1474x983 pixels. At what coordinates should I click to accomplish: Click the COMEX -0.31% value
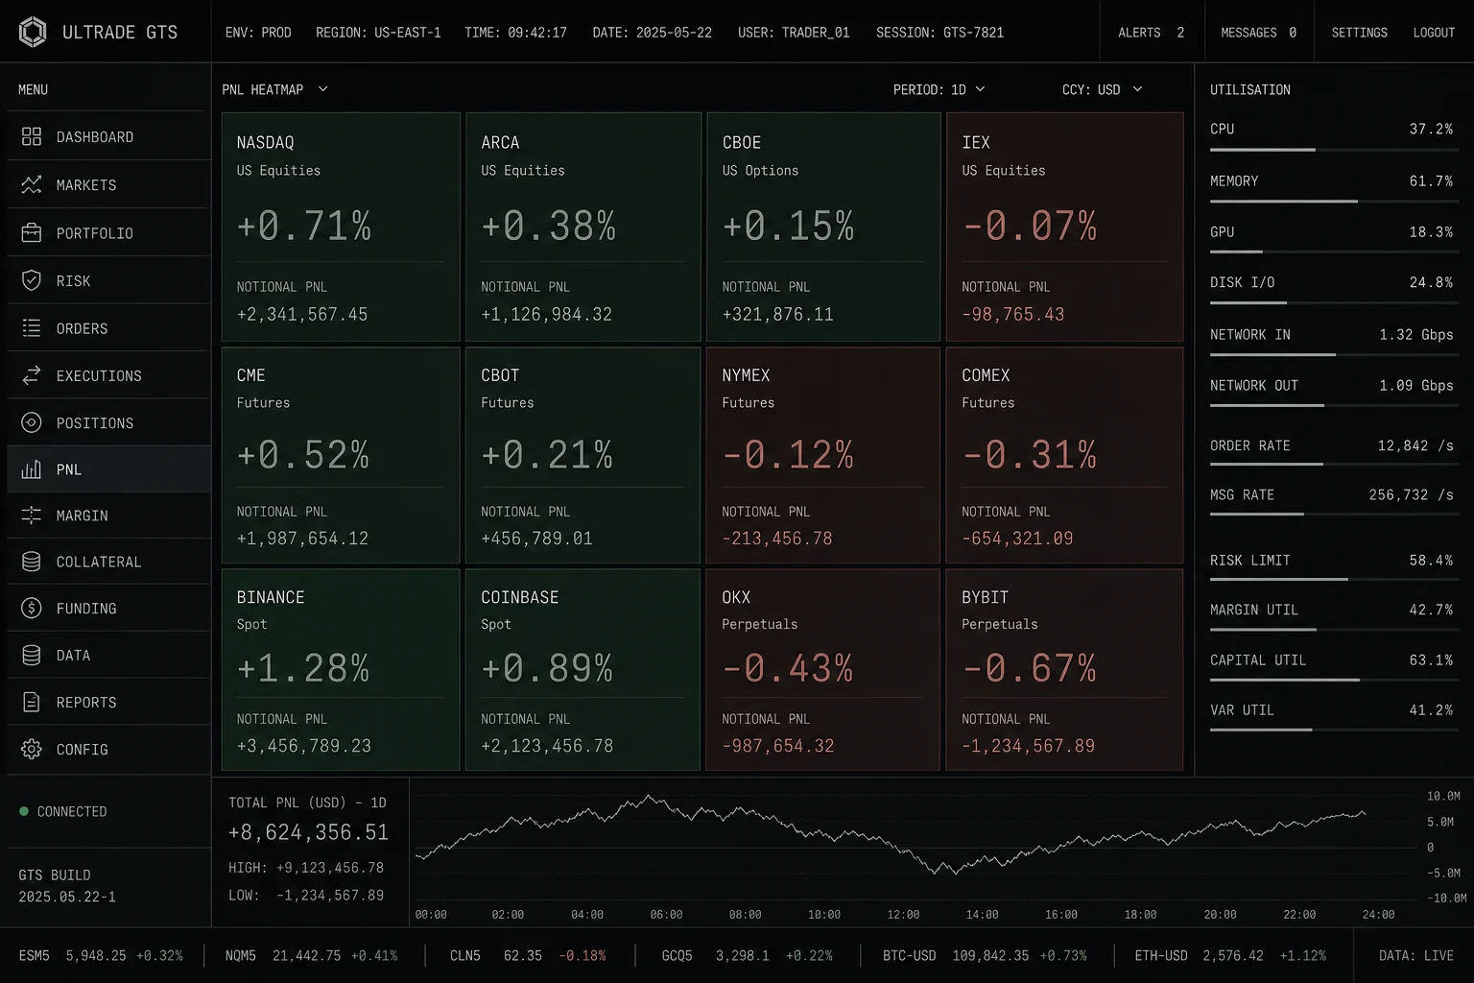tap(1029, 455)
